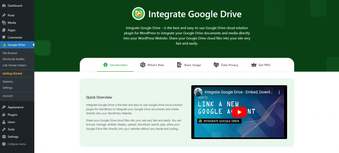The height and width of the screenshot is (153, 339).
Task: Open Dashboard in the admin menu
Action: point(17,6)
